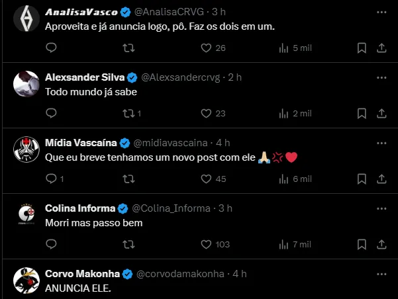Open the 4 h timestamp on Corvo Makonha's tweet
The image size is (398, 299).
(238, 274)
